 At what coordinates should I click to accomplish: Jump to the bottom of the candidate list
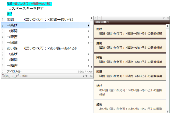[92, 67]
